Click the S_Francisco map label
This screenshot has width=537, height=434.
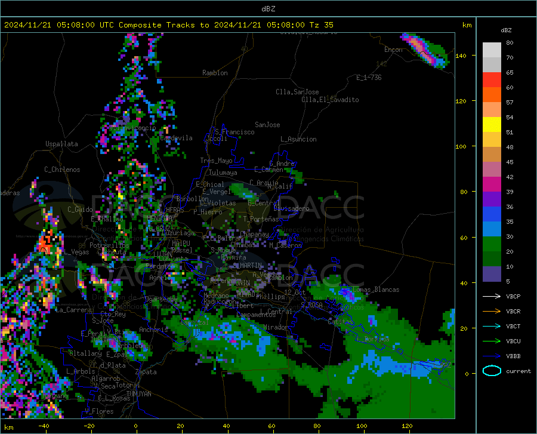234,132
